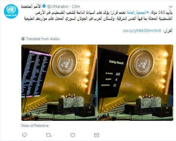Open the General Assembly hashtag in blue
The height and width of the screenshot is (141, 176).
point(137,12)
